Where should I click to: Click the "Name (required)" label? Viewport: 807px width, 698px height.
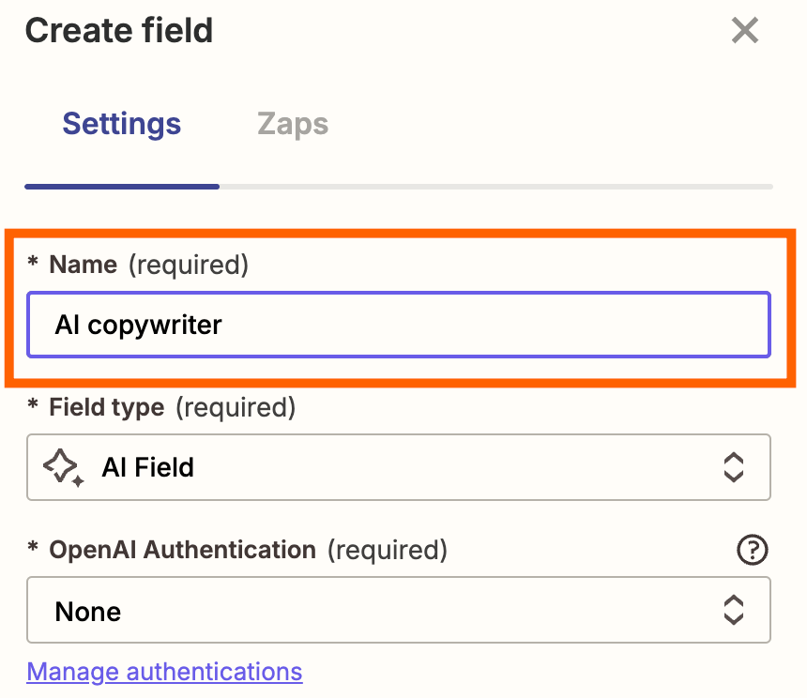[148, 266]
